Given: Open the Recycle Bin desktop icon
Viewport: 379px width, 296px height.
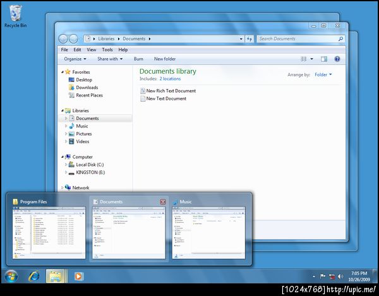Looking at the screenshot, I should point(16,16).
